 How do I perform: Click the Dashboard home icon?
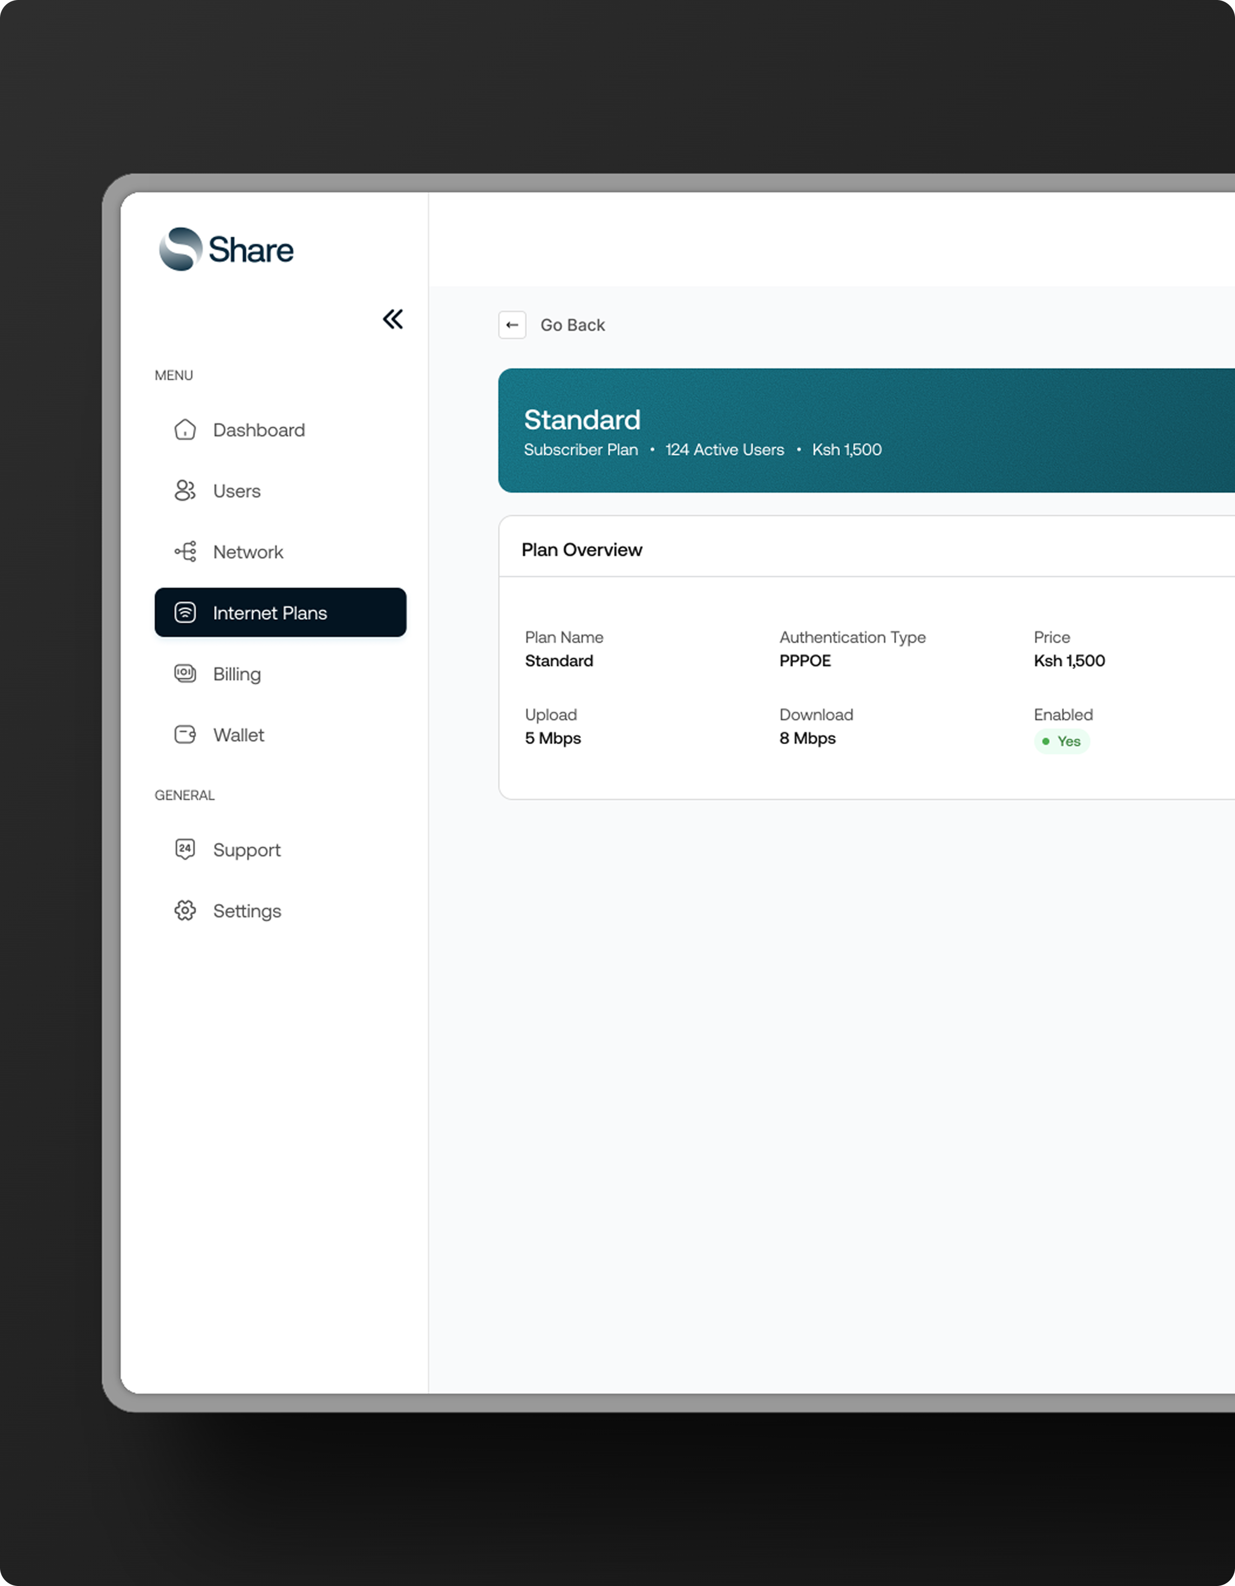click(x=185, y=430)
